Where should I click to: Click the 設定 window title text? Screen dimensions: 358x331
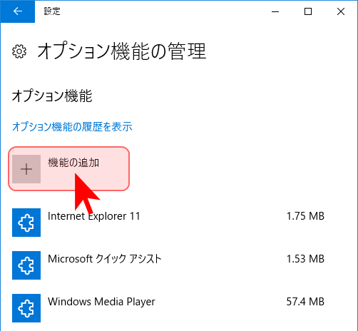tap(52, 11)
